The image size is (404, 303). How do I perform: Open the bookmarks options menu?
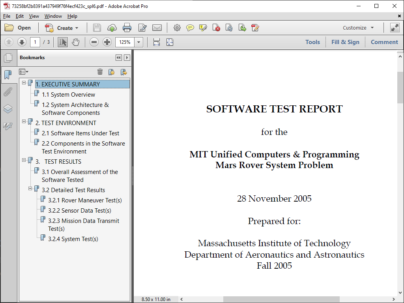(x=23, y=72)
